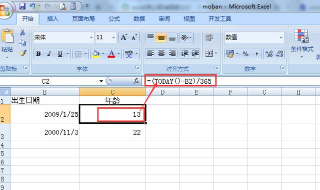
Task: Switch to 页面布局 (Page Layout) tab
Action: [x=83, y=19]
